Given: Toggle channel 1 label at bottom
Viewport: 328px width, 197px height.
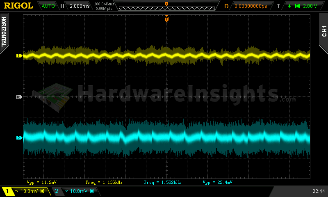Looking at the screenshot, I should point(7,191).
